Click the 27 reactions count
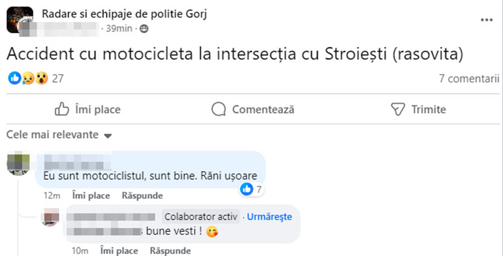The image size is (503, 256). point(57,78)
